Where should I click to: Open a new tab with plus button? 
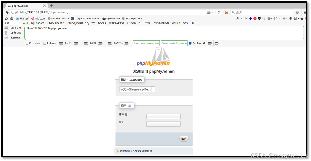(51, 6)
